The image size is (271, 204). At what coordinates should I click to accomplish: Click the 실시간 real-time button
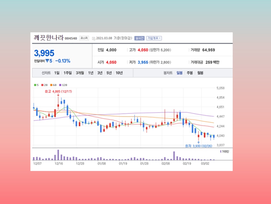pyautogui.click(x=139, y=38)
